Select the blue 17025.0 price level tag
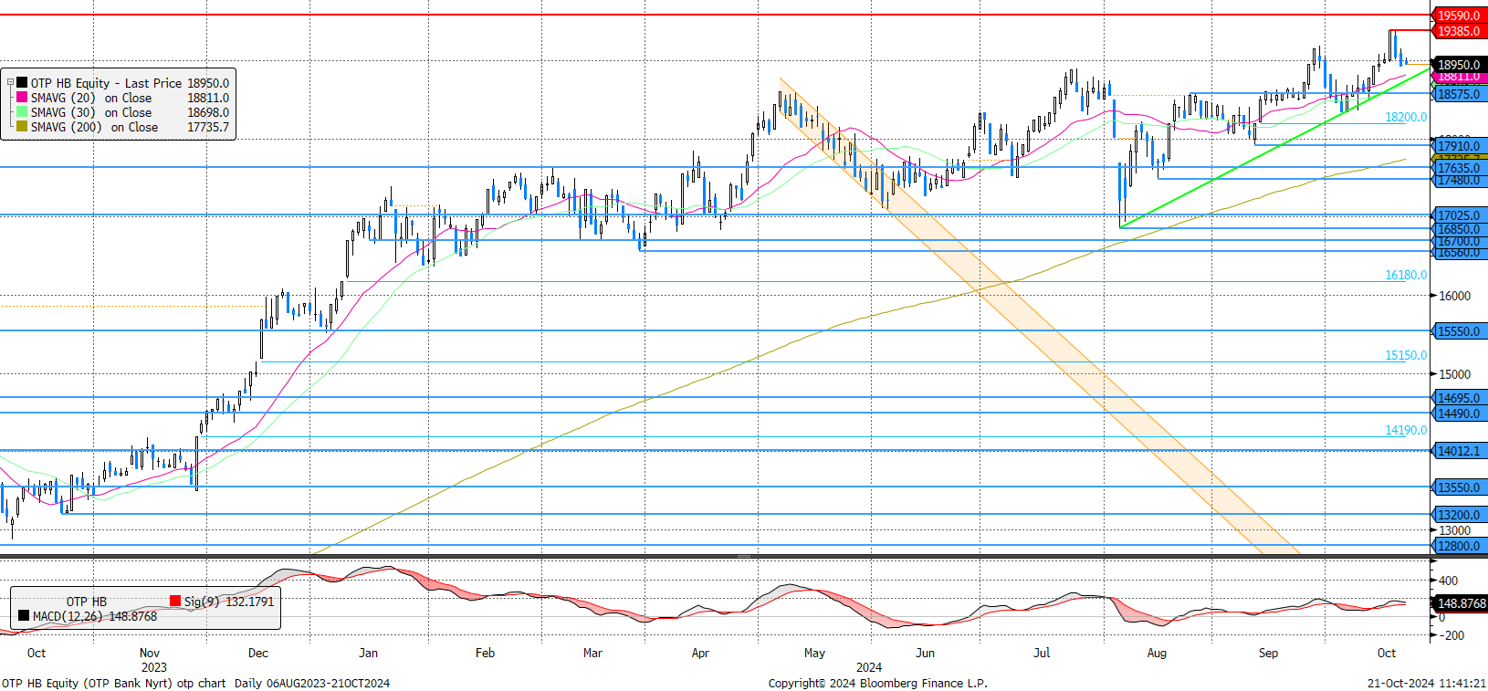This screenshot has height=691, width=1488. 1459,216
